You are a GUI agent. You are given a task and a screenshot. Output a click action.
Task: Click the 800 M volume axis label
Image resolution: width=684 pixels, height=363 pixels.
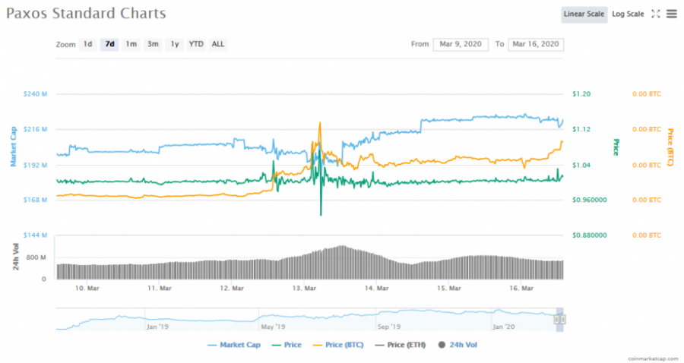pyautogui.click(x=36, y=257)
